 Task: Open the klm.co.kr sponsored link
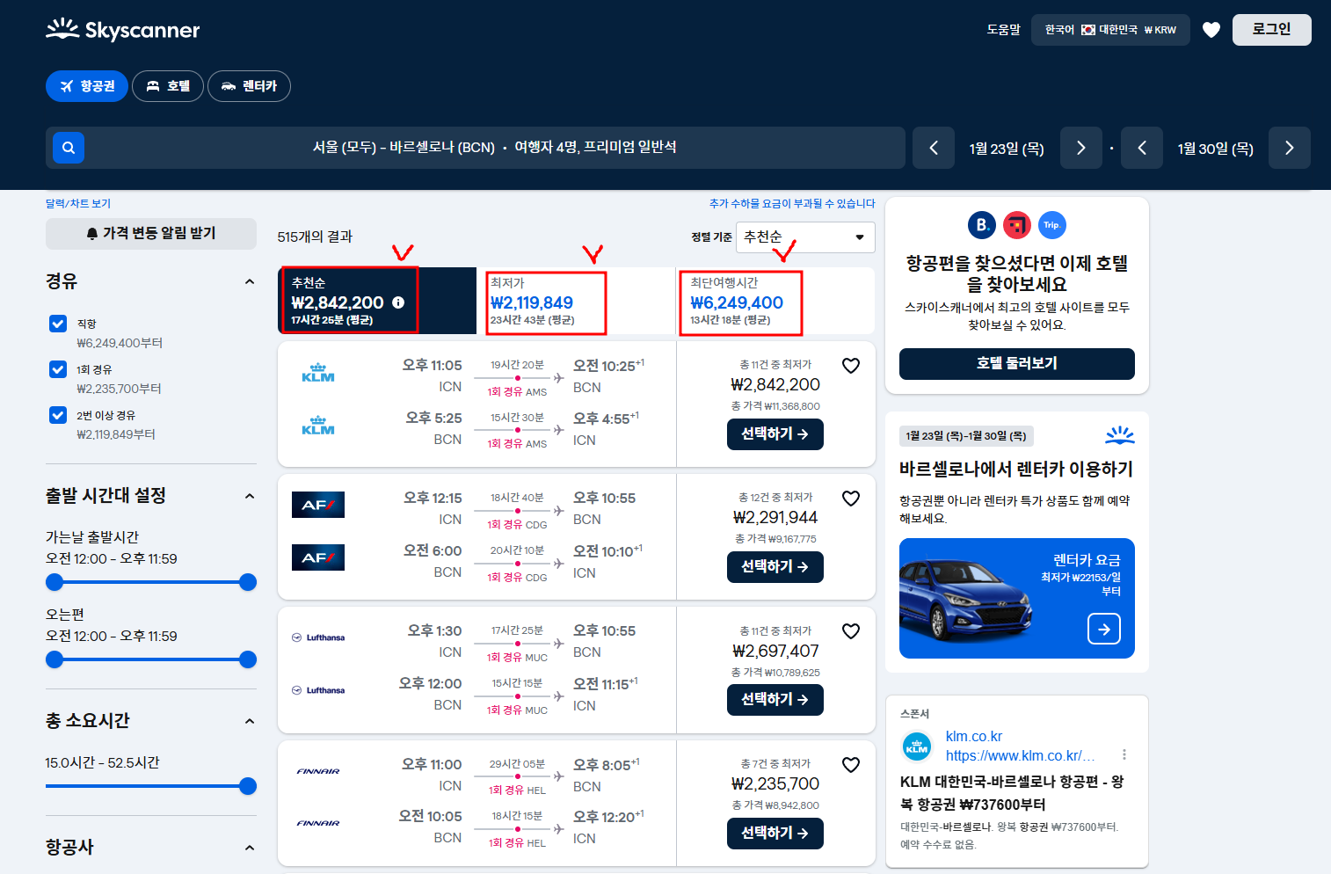[x=974, y=736]
